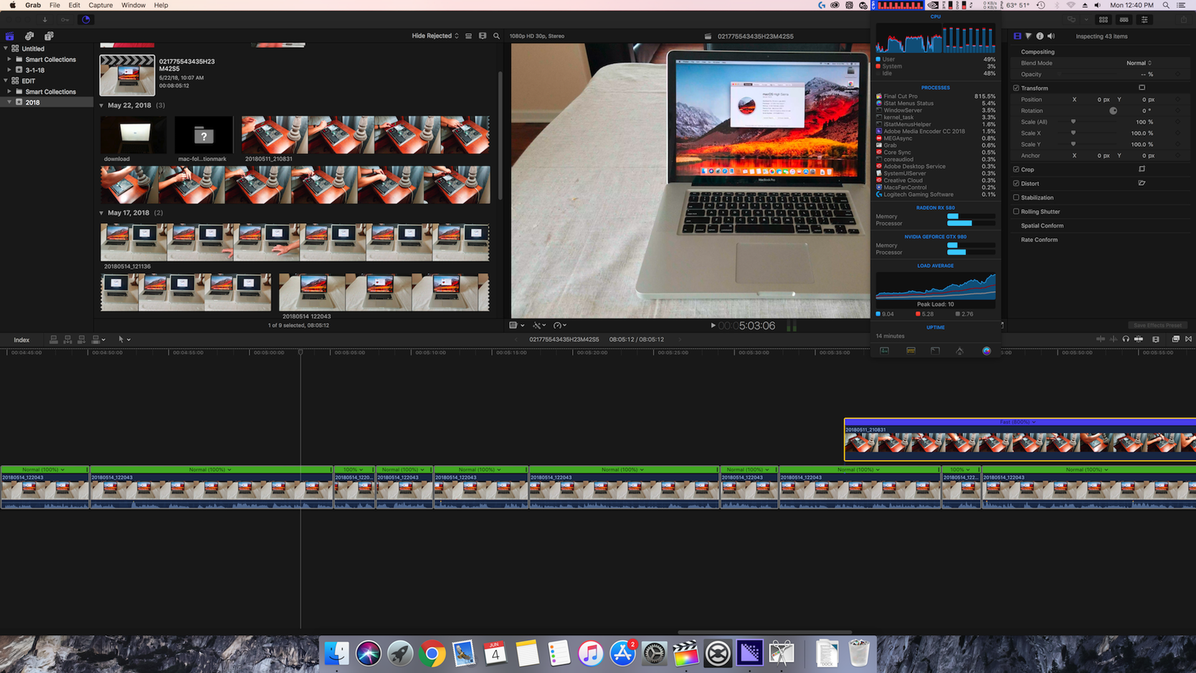Toggle Crop checkbox in inspector
1196x673 pixels.
pos(1016,169)
